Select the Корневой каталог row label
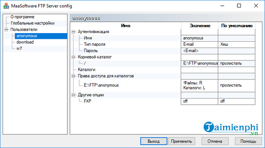 (x=95, y=57)
